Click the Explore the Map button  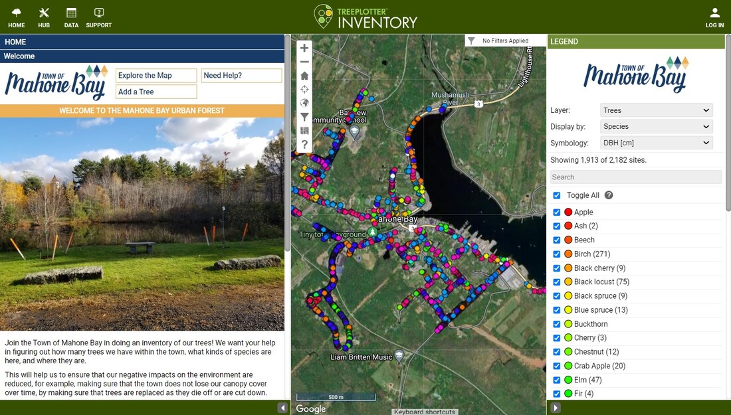coord(156,76)
